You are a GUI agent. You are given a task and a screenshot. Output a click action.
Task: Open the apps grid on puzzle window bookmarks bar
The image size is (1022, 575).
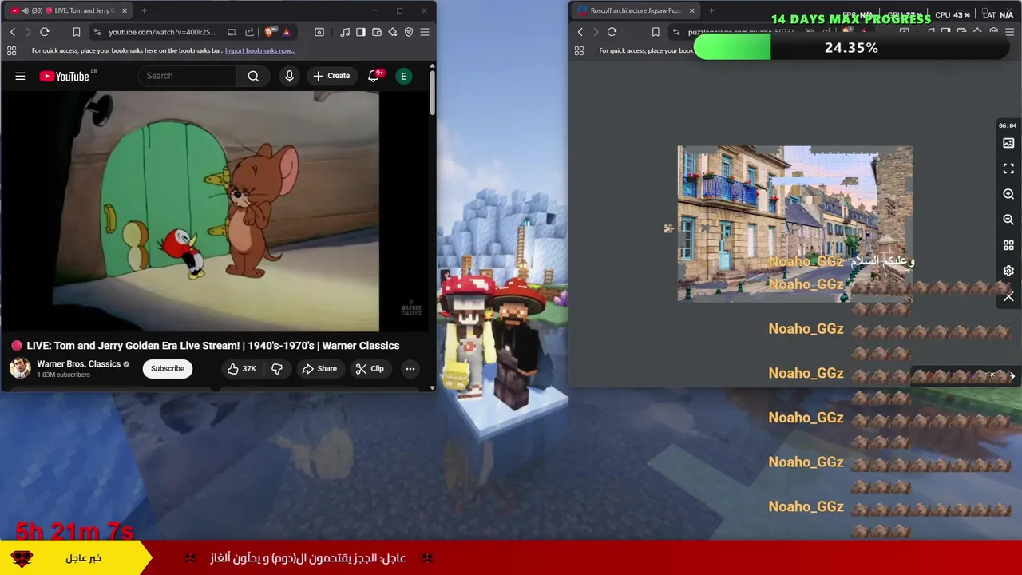(579, 50)
